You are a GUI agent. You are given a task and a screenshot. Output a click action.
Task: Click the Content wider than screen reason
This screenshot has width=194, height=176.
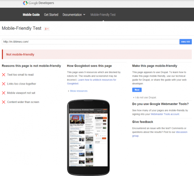click(23, 102)
